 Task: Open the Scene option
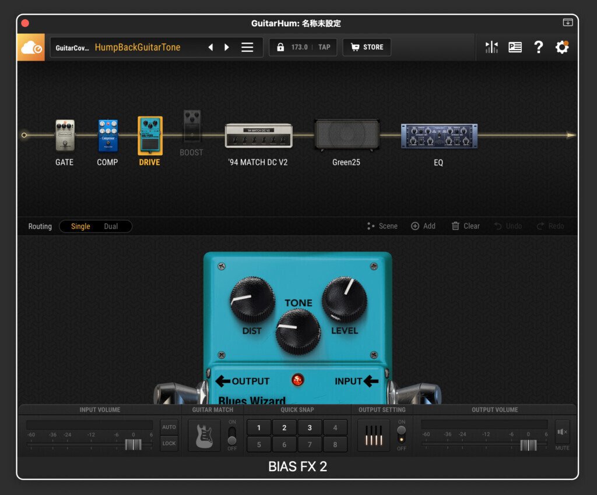coord(382,226)
